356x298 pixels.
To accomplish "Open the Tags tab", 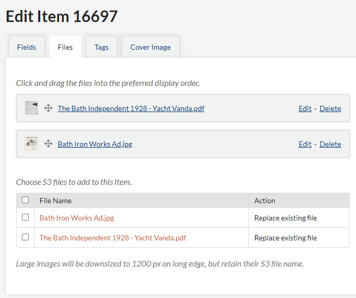I will [x=101, y=47].
